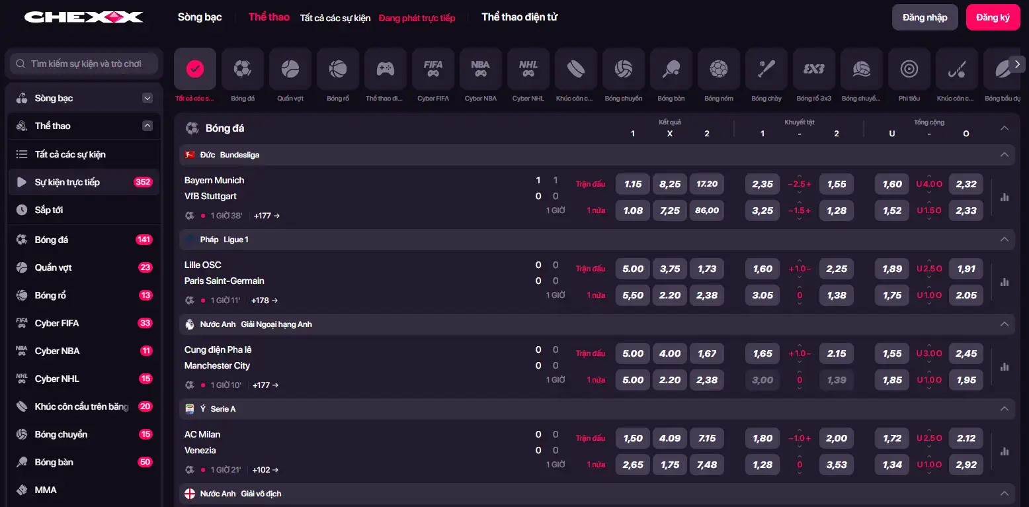Open Thể thao điện tử top menu

[x=520, y=17]
